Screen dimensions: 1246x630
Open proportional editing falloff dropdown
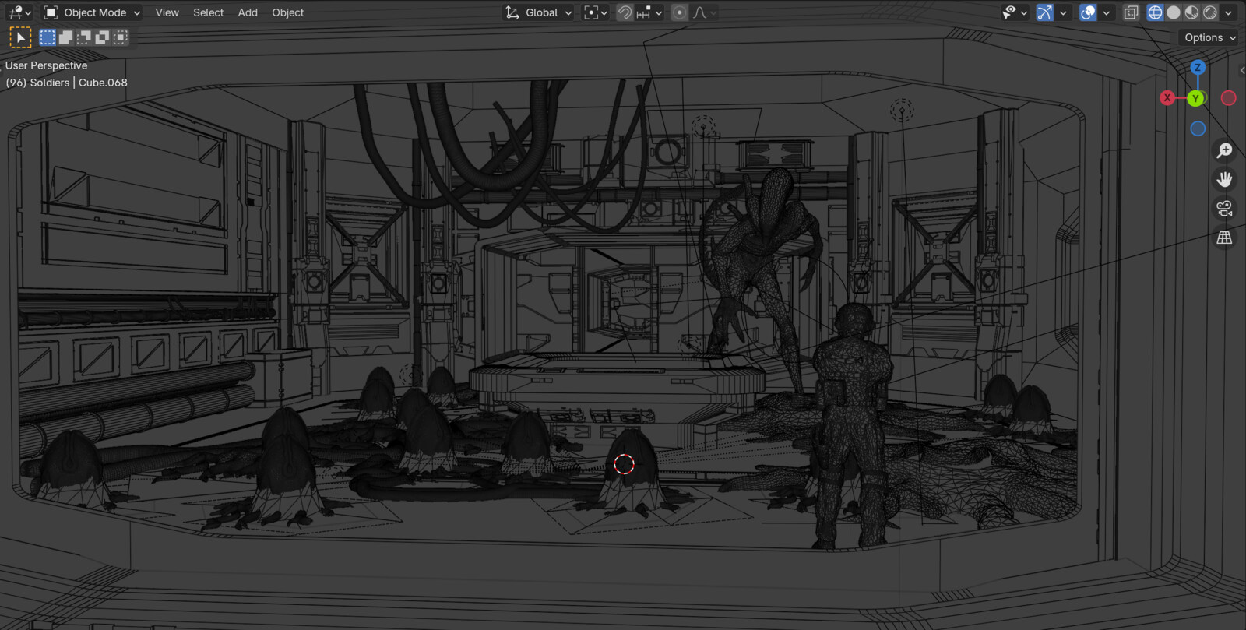pyautogui.click(x=704, y=12)
